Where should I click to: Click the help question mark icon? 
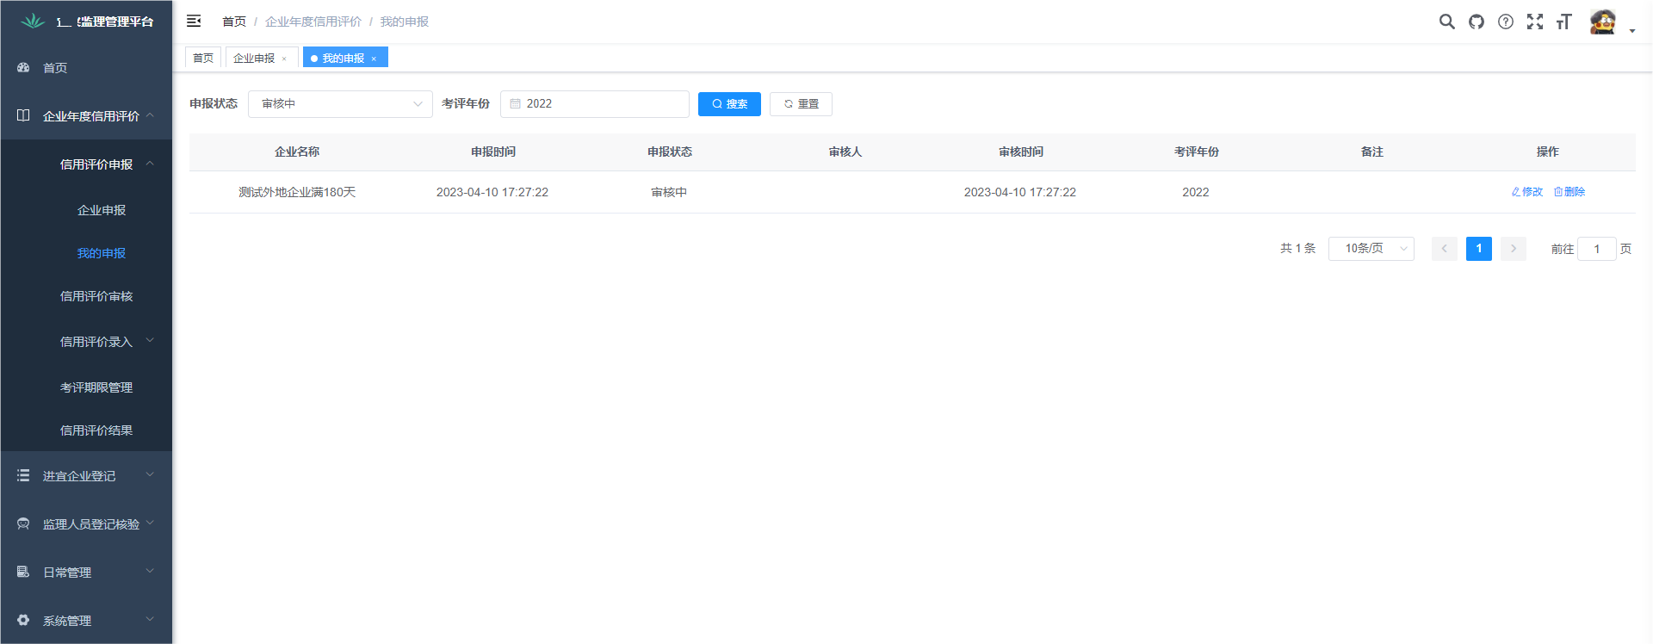point(1505,22)
